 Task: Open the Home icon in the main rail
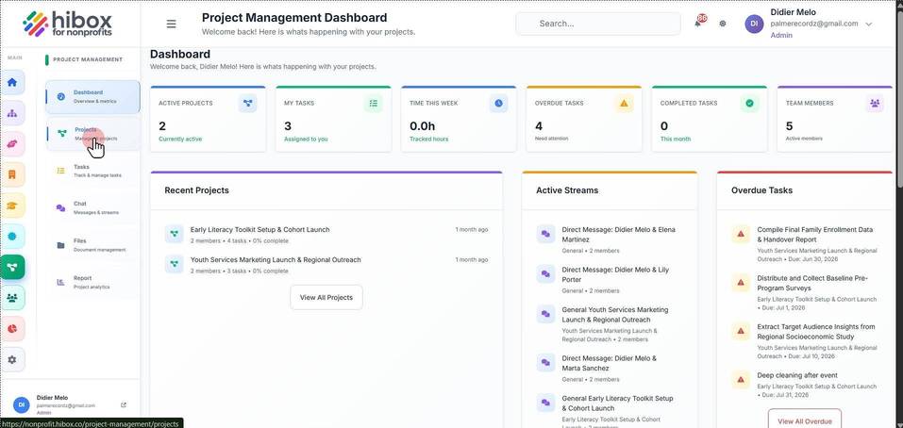tap(12, 82)
